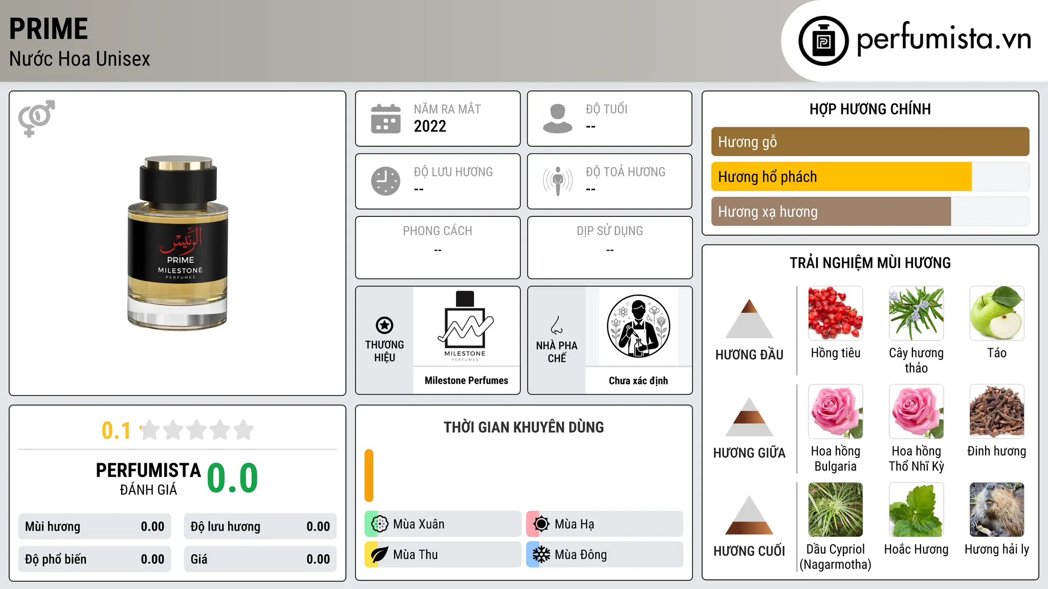
Task: Open the Milestone Perfumes brand logo
Action: [x=466, y=326]
